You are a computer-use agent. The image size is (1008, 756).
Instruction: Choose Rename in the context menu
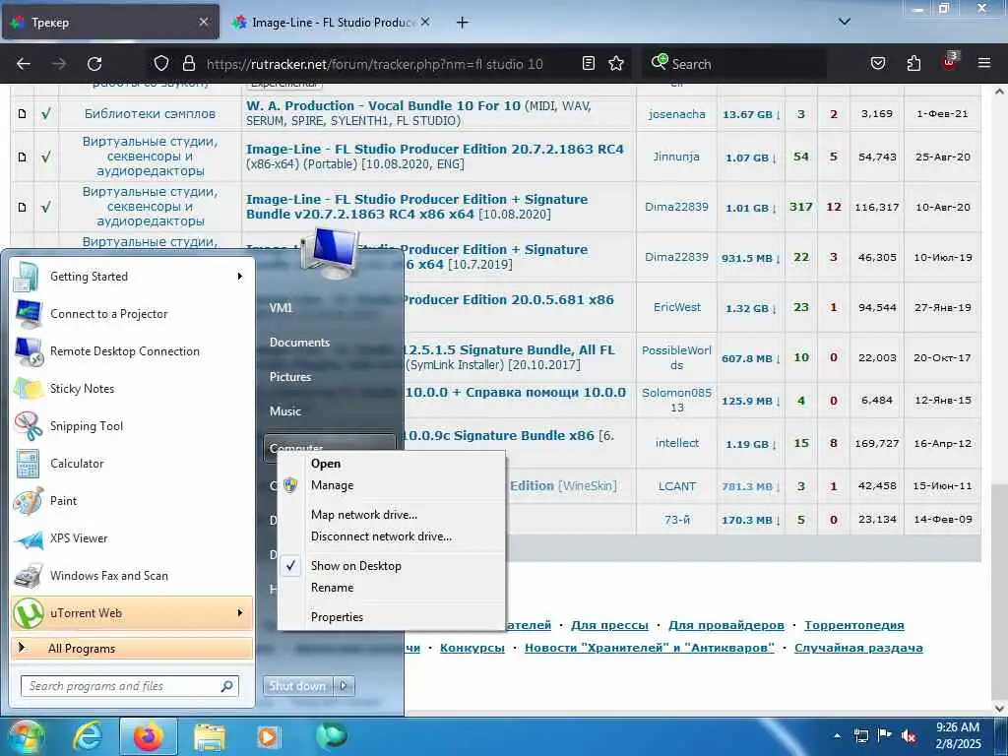coord(391,588)
